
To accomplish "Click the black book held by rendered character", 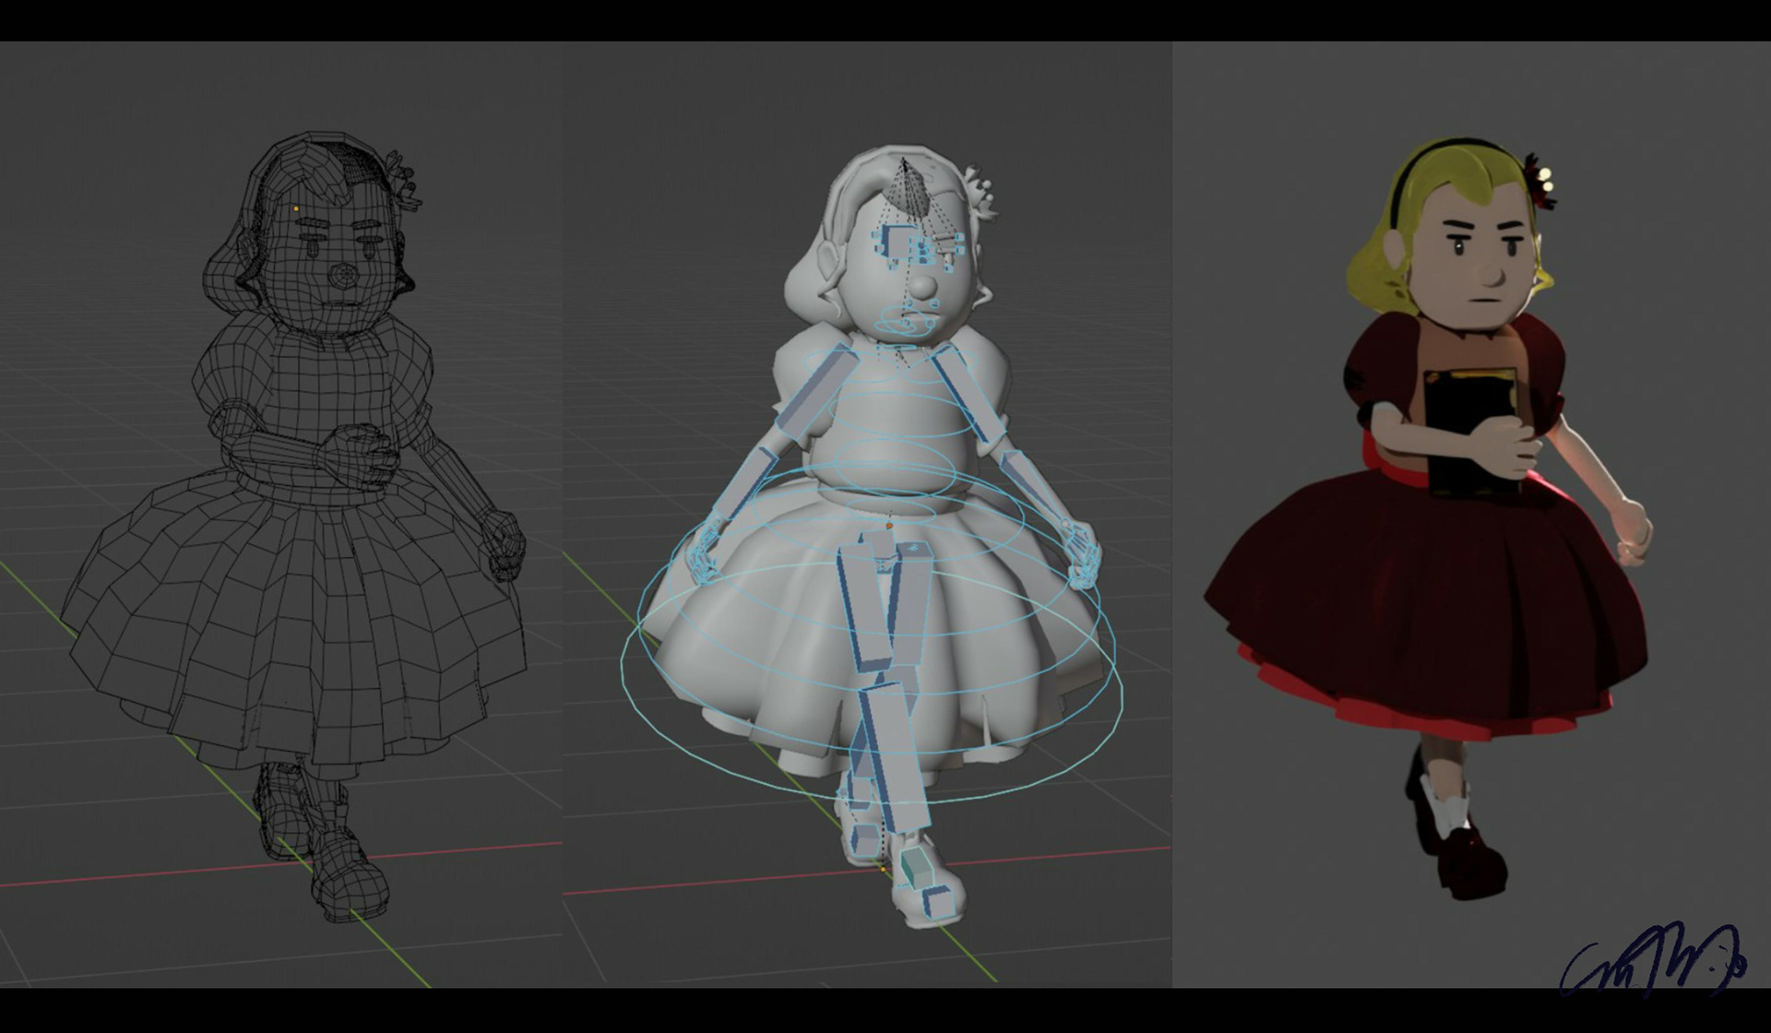I will tap(1473, 433).
